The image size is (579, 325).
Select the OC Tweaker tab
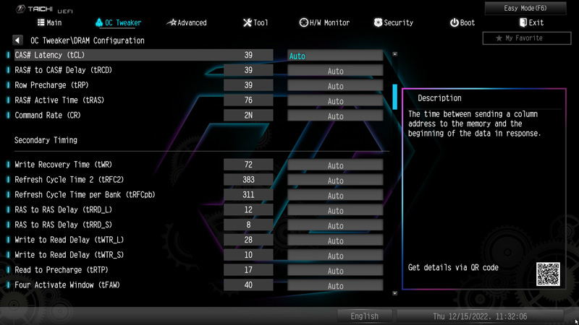click(118, 23)
